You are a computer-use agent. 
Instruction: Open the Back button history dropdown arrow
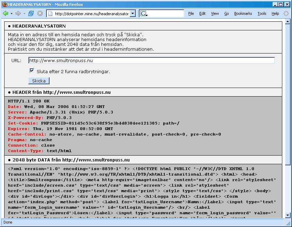11,13
